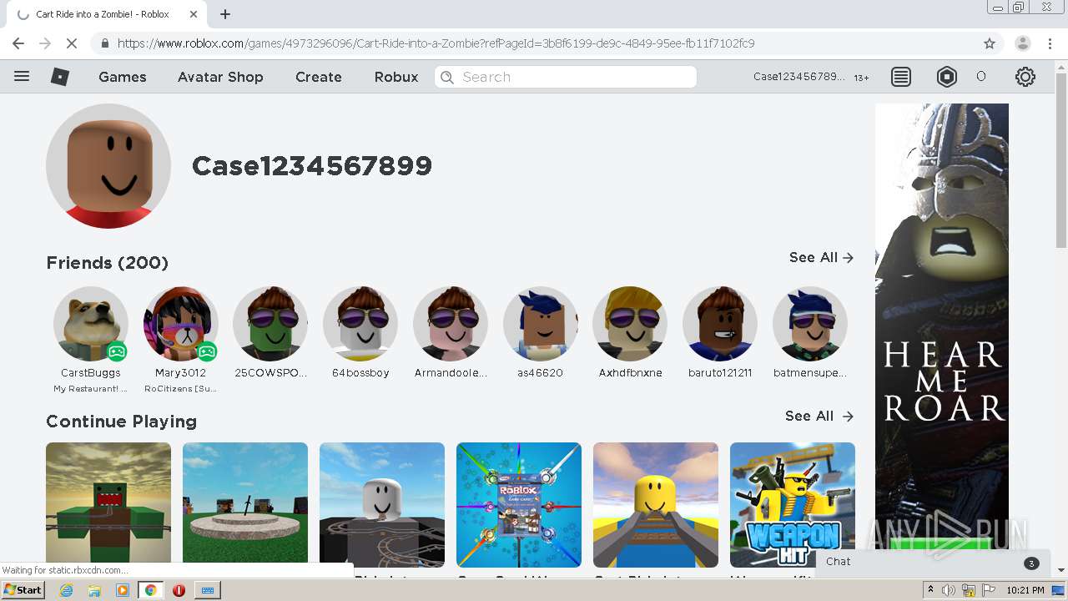Image resolution: width=1068 pixels, height=601 pixels.
Task: Open the Chrome profile avatar icon
Action: point(1023,43)
